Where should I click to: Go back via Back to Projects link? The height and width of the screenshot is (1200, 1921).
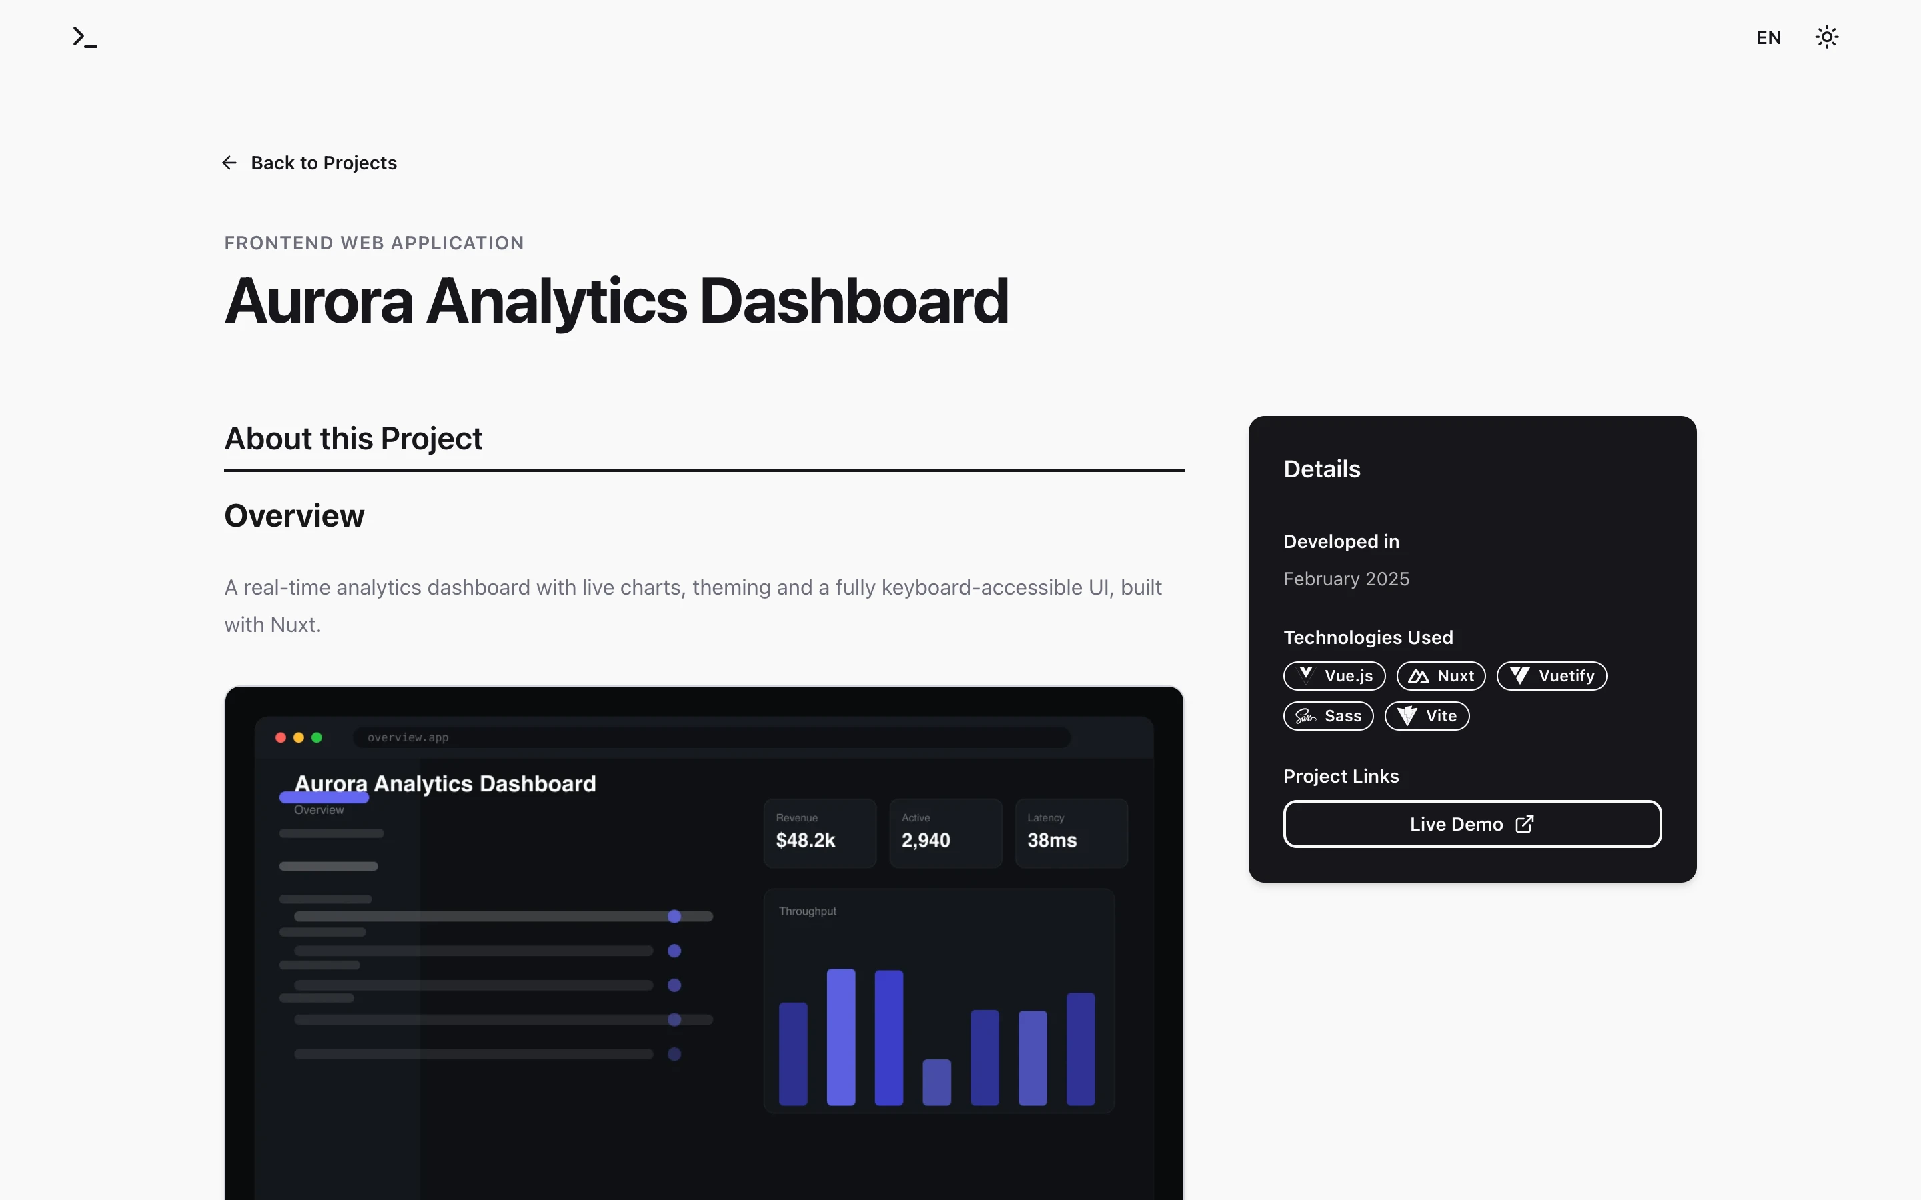click(x=309, y=163)
